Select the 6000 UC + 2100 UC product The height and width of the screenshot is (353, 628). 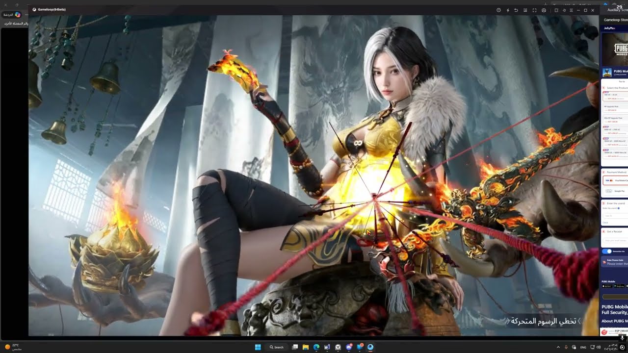[x=615, y=130]
